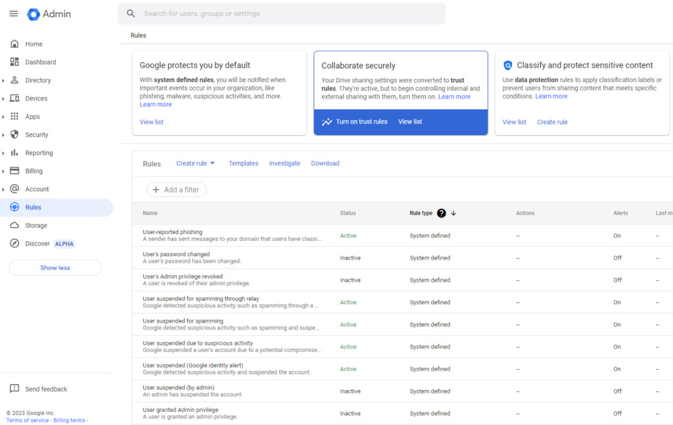Click the Rules icon in sidebar
The image size is (673, 425).
coord(14,207)
